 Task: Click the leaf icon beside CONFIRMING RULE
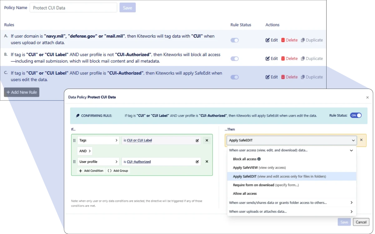tap(78, 115)
